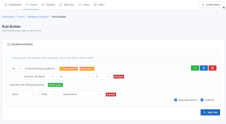Click the orange Add condition button

click(x=69, y=69)
